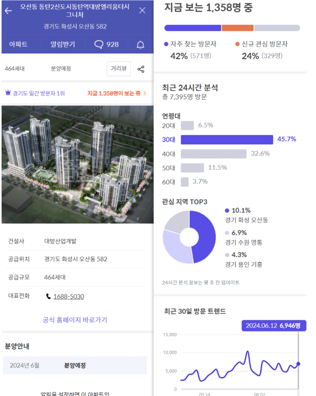
Task: Tap the crown ranking icon
Action: pyautogui.click(x=8, y=93)
